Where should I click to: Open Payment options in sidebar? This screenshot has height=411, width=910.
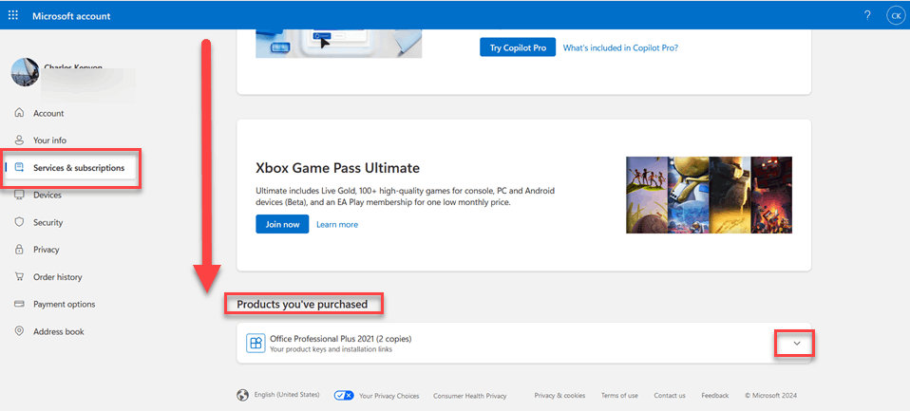click(x=64, y=304)
